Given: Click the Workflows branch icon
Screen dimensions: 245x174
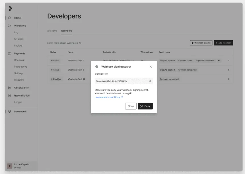Looking at the screenshot, I should coord(9,26).
